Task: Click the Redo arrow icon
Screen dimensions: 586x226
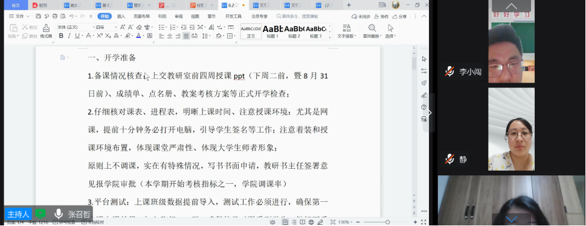Action: pos(82,16)
